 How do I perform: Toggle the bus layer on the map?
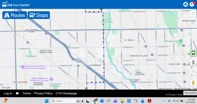point(193,53)
